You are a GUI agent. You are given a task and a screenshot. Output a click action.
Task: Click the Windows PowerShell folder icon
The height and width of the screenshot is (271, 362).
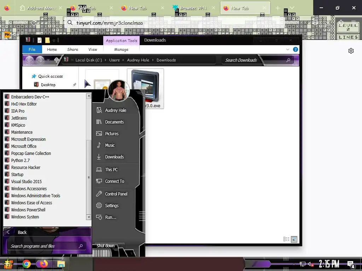(x=7, y=210)
